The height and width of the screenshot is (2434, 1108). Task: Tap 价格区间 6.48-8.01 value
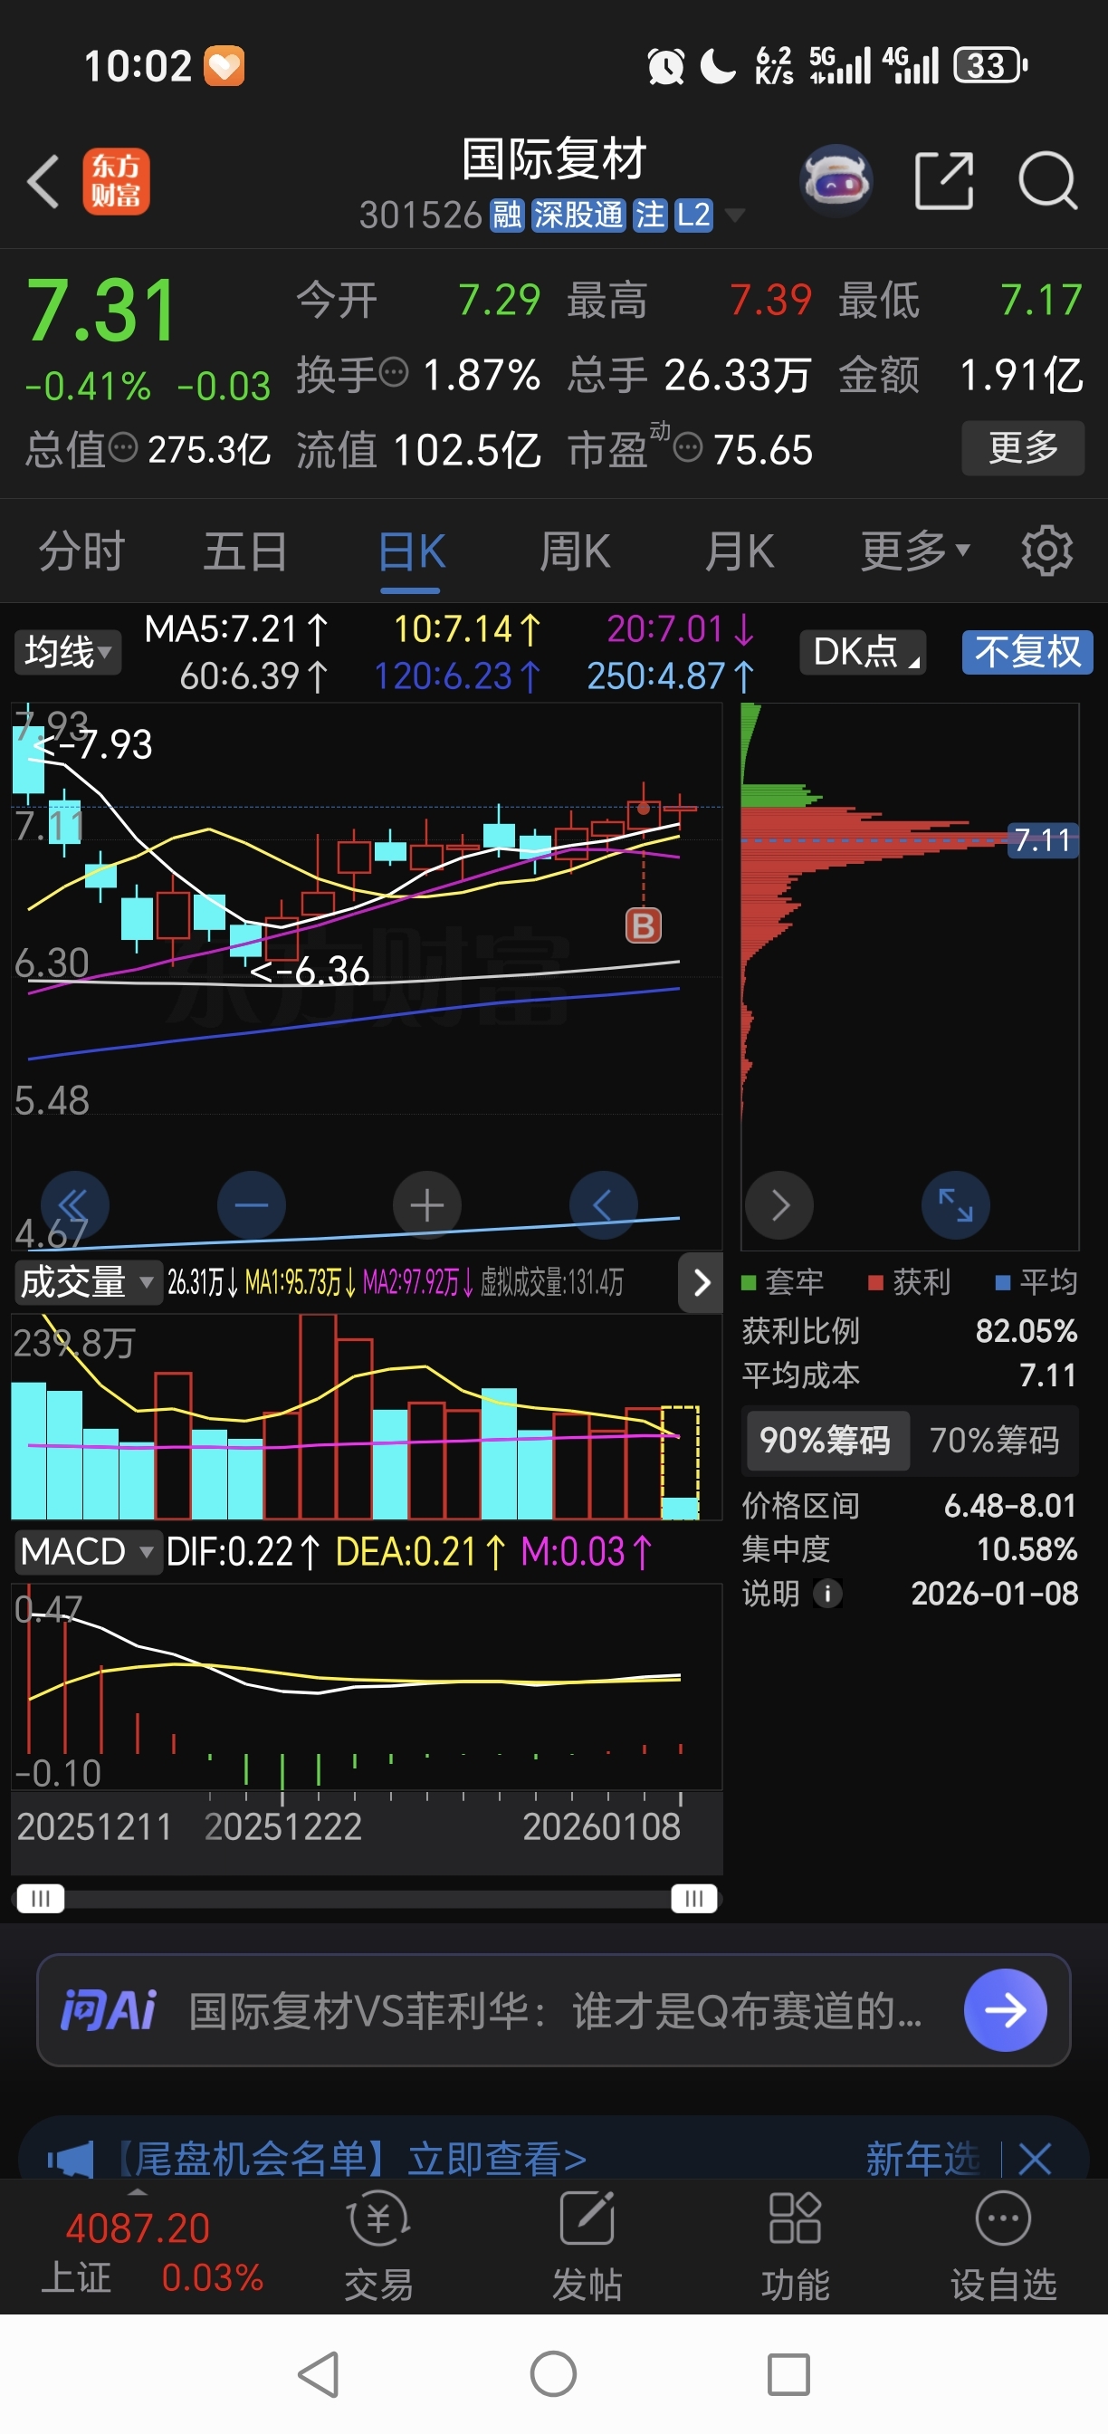click(x=1009, y=1505)
